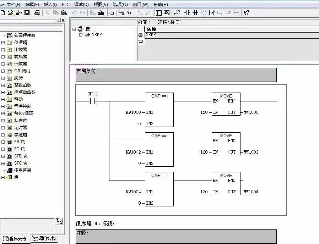Image resolution: width=319 pixels, height=244 pixels.
Task: Click the Save icon in the toolbar
Action: click(27, 13)
